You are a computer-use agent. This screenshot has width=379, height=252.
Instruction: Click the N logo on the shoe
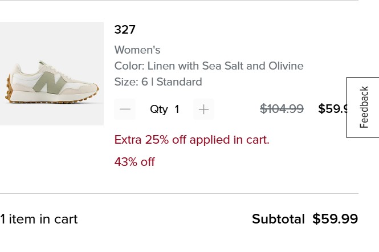tap(50, 84)
